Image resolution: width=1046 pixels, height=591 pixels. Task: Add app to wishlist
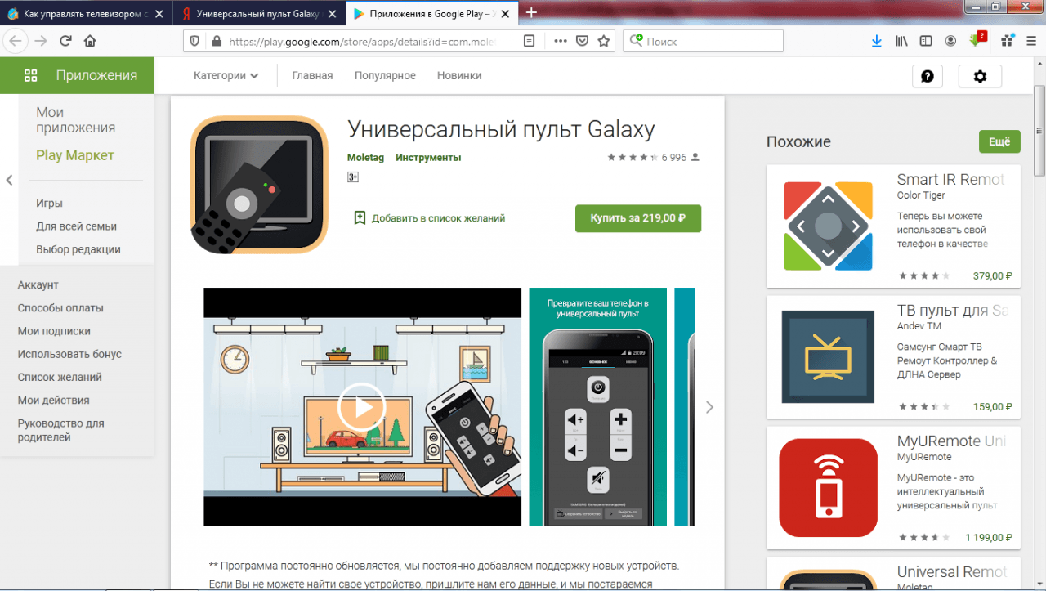click(429, 218)
